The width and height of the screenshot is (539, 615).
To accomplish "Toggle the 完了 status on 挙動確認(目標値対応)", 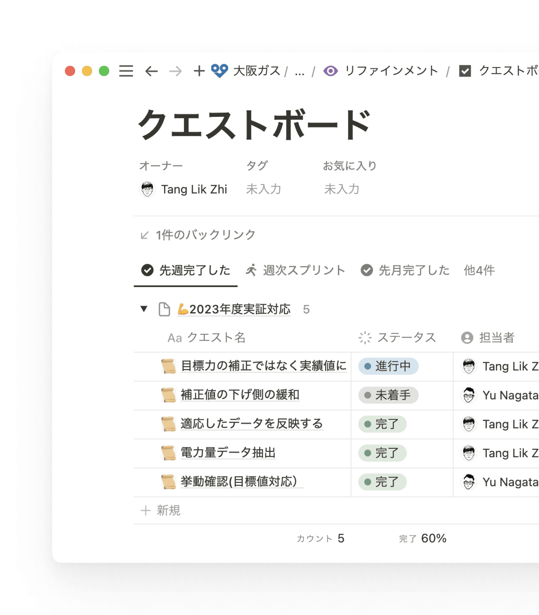I will coord(381,482).
